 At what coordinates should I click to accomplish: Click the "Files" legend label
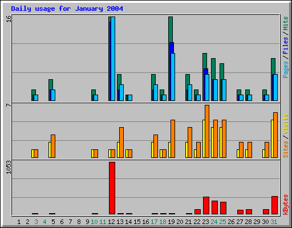point(286,46)
